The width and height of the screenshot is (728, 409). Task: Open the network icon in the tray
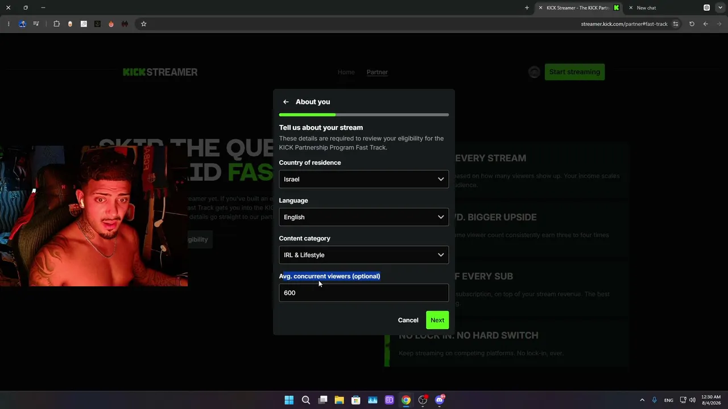[x=683, y=400]
